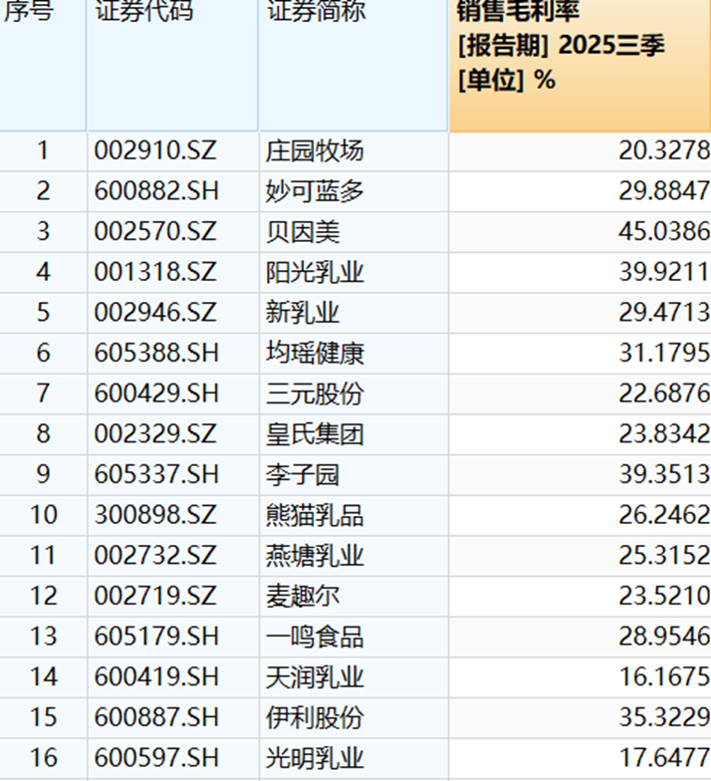
Task: Select stock code 002910.SZ
Action: pos(155,150)
